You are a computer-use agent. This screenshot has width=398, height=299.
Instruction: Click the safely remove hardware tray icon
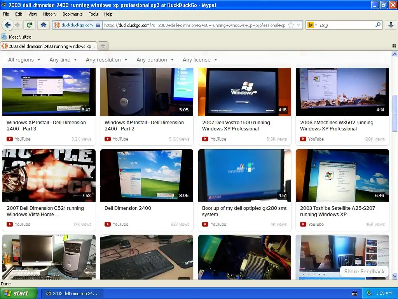click(369, 294)
